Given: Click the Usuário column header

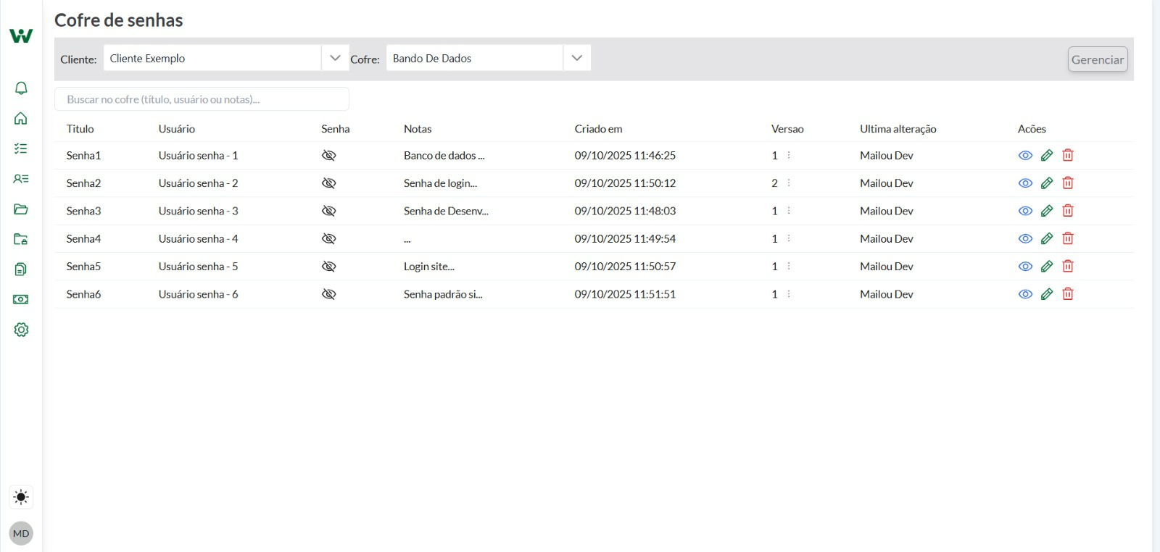Looking at the screenshot, I should (177, 129).
